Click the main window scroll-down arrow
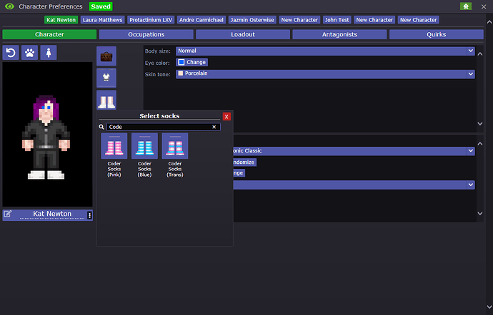The image size is (493, 315). pos(489,307)
